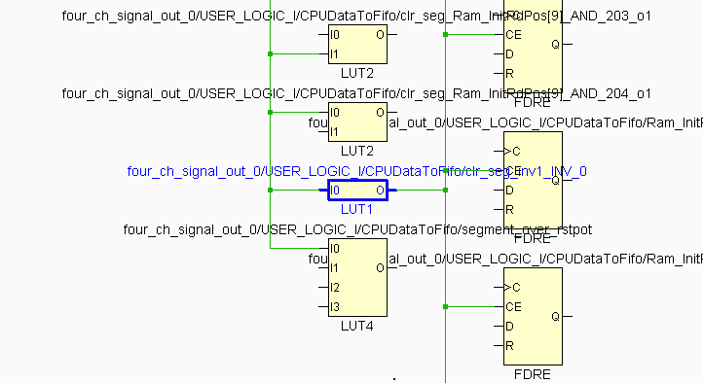703x383 pixels.
Task: Select the bottom FDRE flip-flop block
Action: (533, 316)
